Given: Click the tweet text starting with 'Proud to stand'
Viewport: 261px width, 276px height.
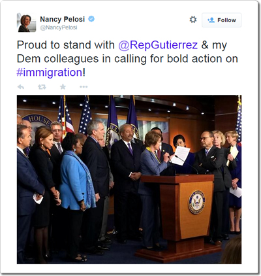Looking at the screenshot, I should (x=127, y=59).
